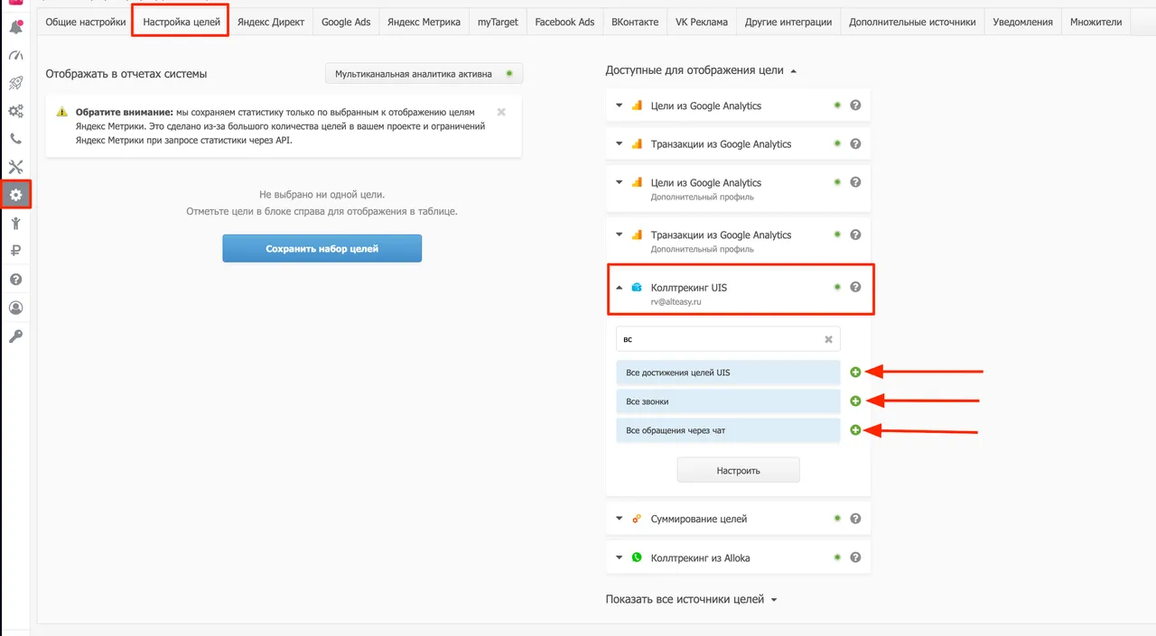This screenshot has height=636, width=1156.
Task: Open the Множители tab
Action: [1096, 22]
